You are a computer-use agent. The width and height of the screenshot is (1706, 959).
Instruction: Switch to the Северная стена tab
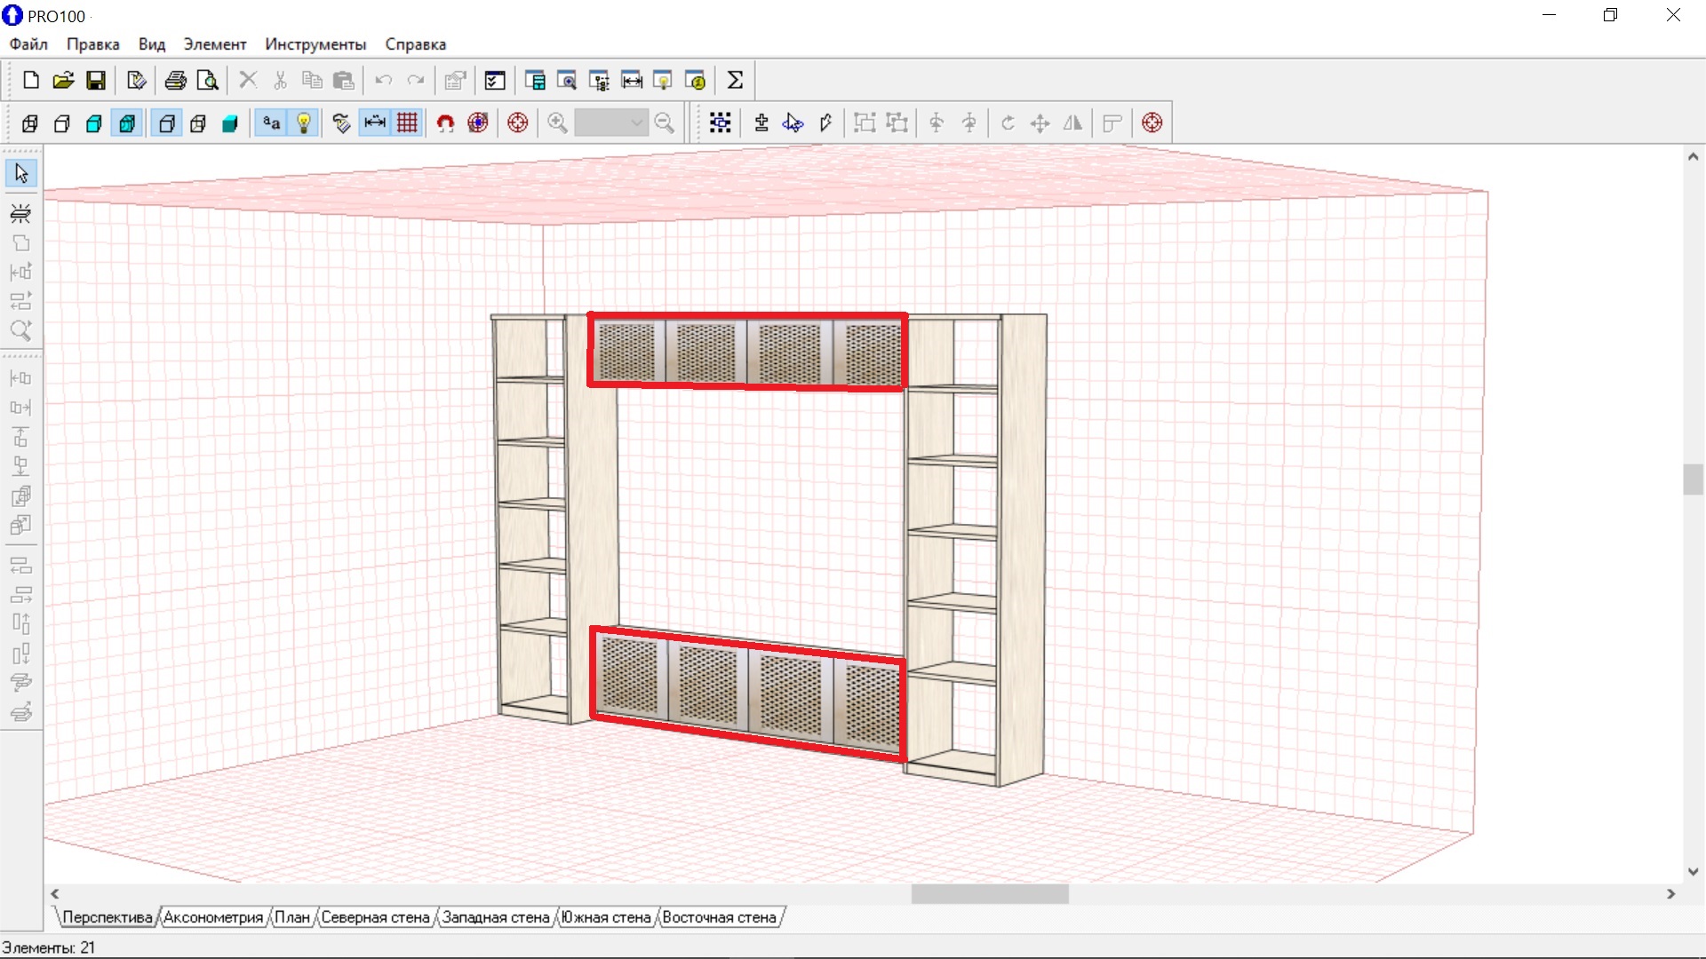click(x=374, y=917)
